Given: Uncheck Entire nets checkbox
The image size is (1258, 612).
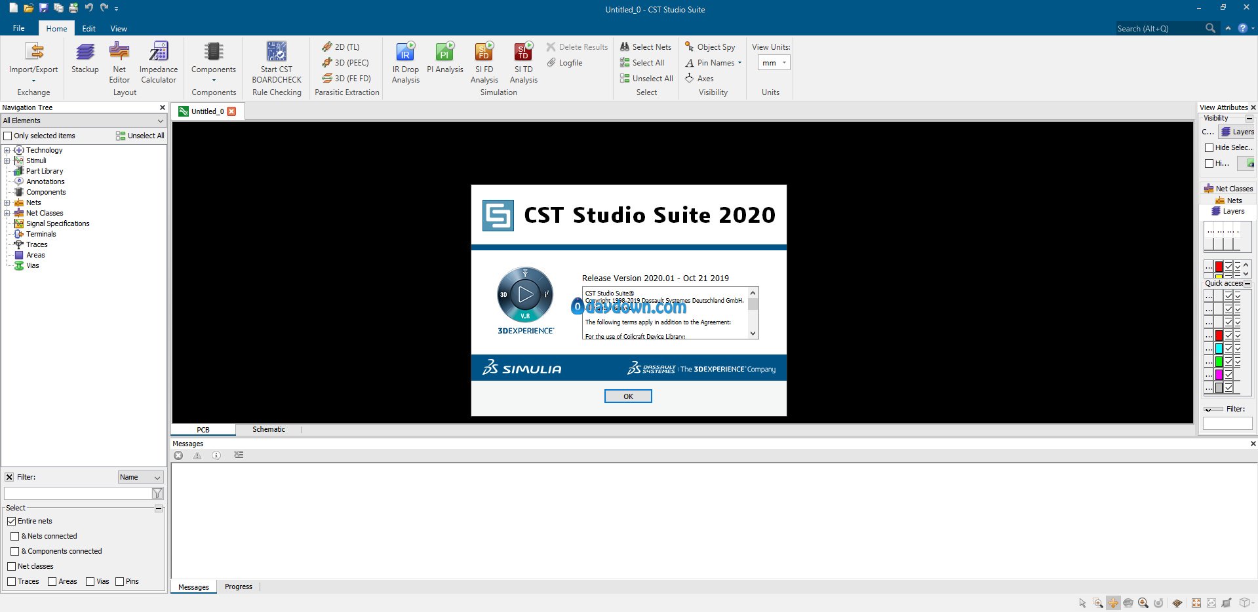Looking at the screenshot, I should (x=11, y=521).
